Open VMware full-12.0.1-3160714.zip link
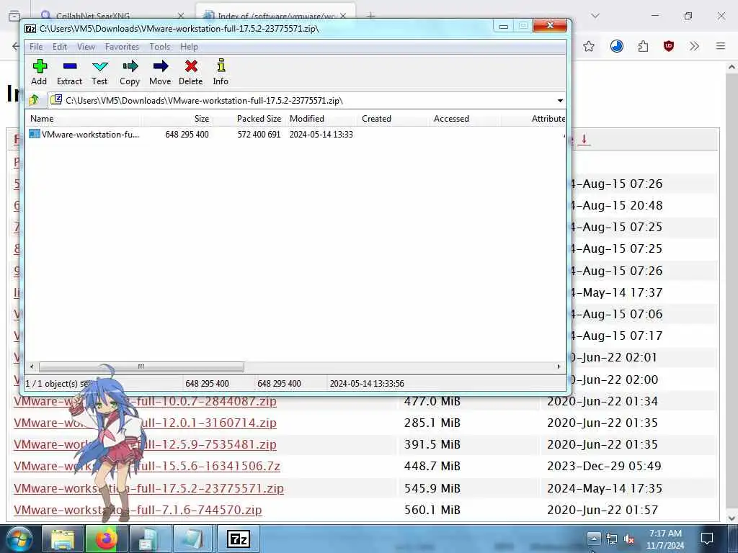Image resolution: width=738 pixels, height=553 pixels. [145, 423]
